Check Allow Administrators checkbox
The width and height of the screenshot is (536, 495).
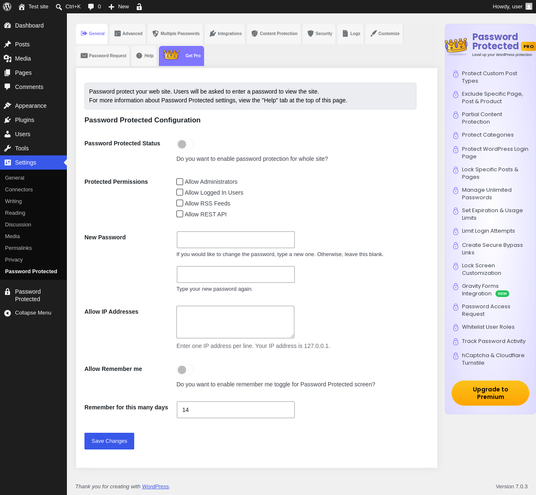tap(180, 182)
